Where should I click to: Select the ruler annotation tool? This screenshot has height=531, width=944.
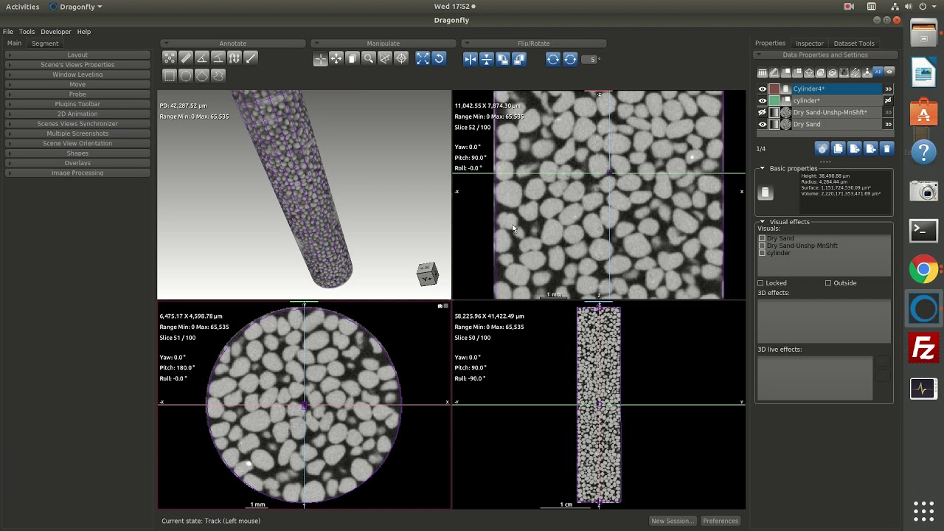[186, 58]
